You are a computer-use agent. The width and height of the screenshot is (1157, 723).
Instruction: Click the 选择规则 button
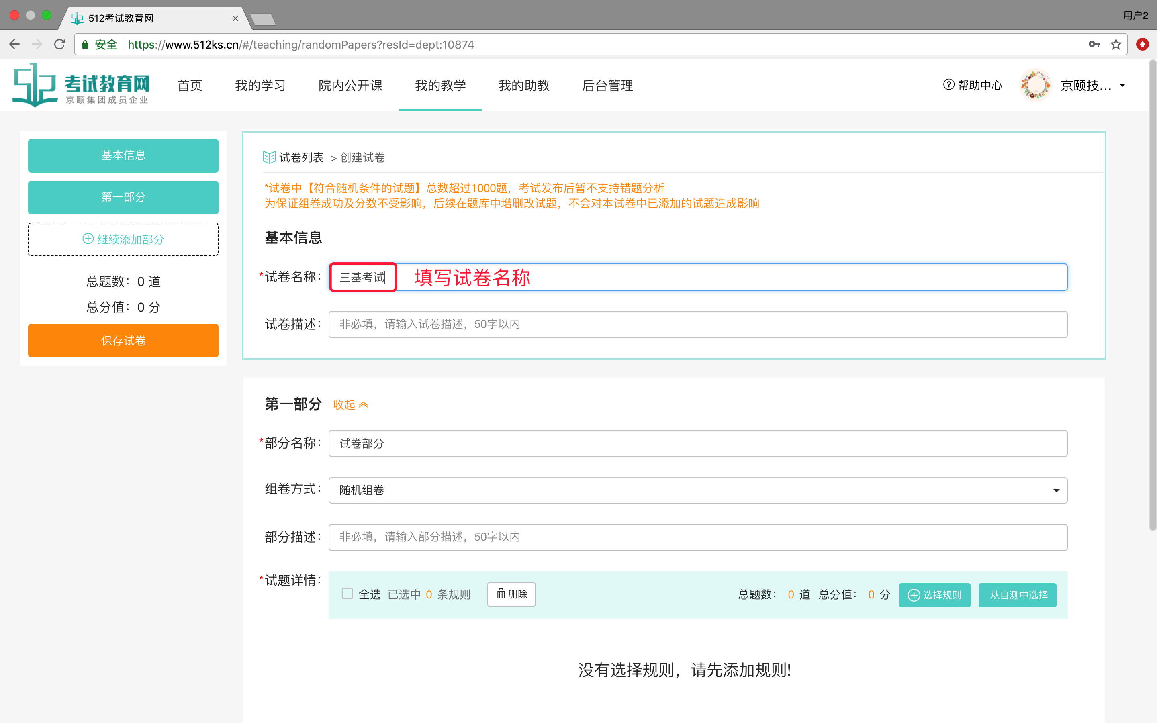934,595
